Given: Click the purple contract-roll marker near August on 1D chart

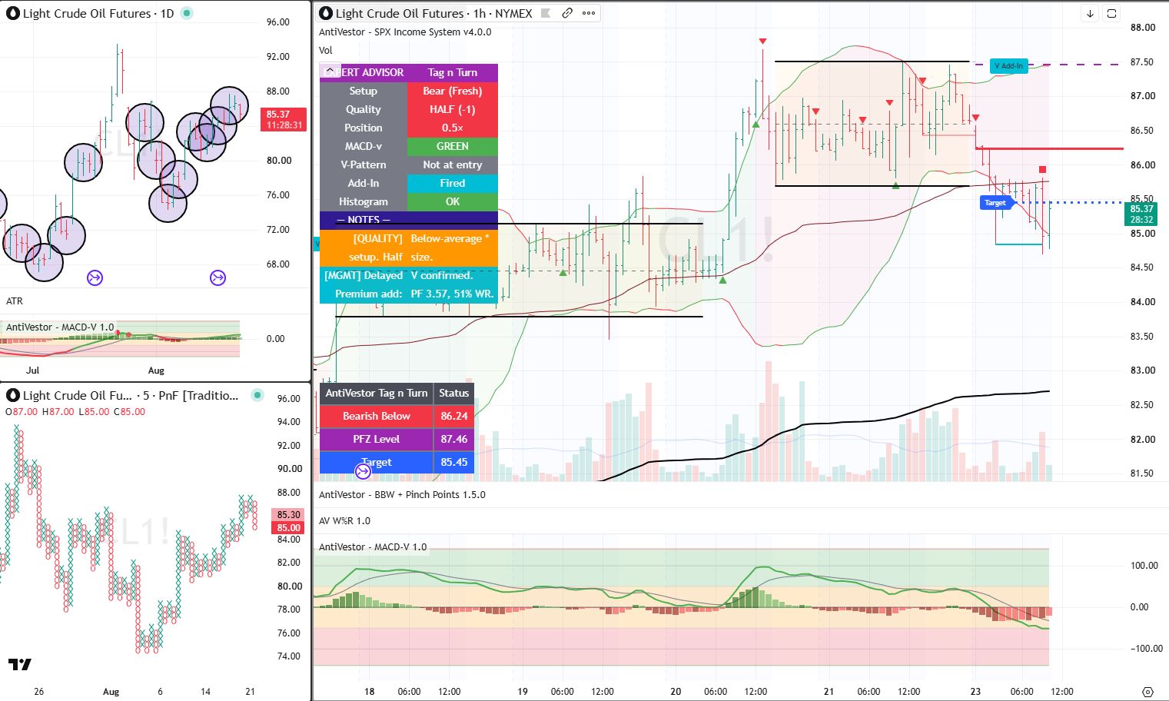Looking at the screenshot, I should click(x=218, y=277).
